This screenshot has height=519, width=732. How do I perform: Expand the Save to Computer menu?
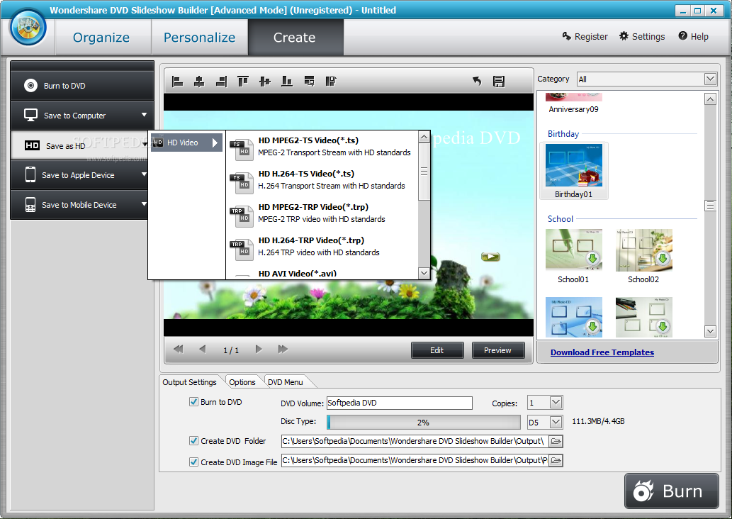click(145, 115)
